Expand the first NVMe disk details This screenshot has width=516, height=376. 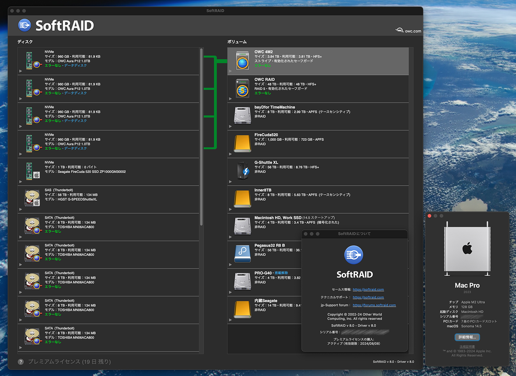click(x=21, y=71)
